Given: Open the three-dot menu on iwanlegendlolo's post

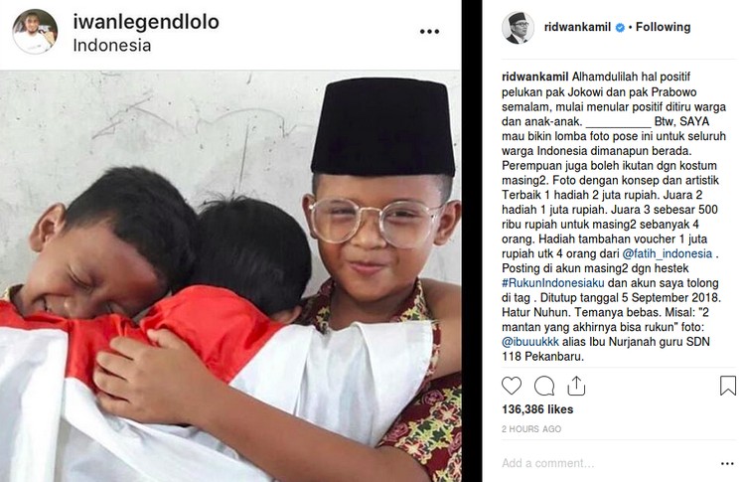Looking at the screenshot, I should [429, 32].
